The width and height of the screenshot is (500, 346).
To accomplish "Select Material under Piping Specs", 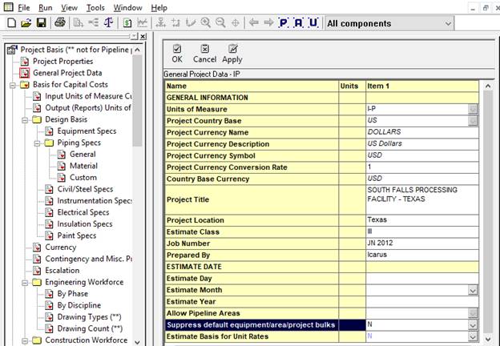I will coord(83,166).
